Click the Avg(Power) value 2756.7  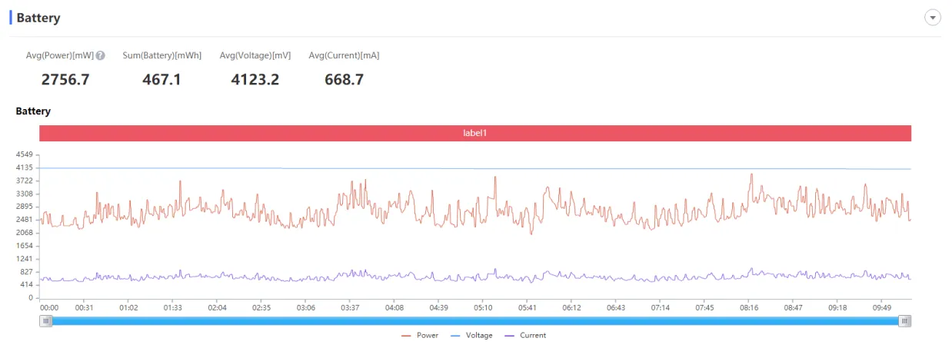point(65,78)
